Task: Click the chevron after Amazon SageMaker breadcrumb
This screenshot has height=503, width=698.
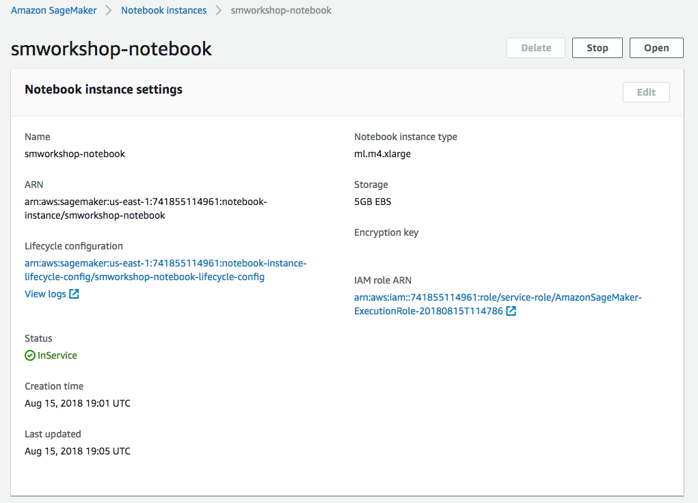Action: [109, 10]
